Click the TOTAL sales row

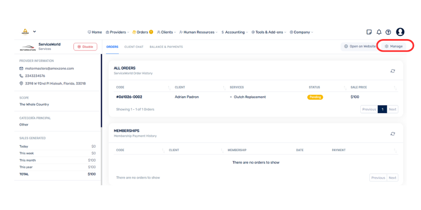pyautogui.click(x=57, y=174)
